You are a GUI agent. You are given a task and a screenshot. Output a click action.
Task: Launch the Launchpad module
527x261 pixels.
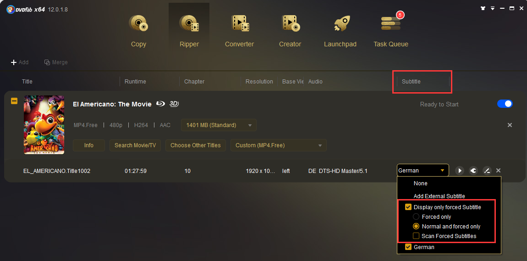pos(340,31)
